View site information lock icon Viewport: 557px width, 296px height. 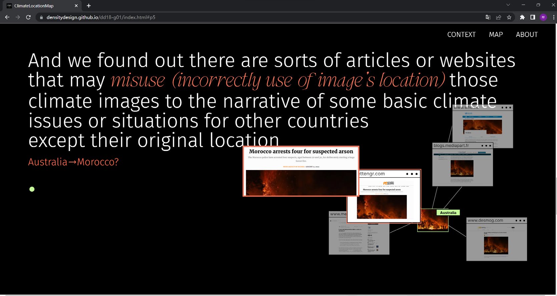[x=41, y=17]
